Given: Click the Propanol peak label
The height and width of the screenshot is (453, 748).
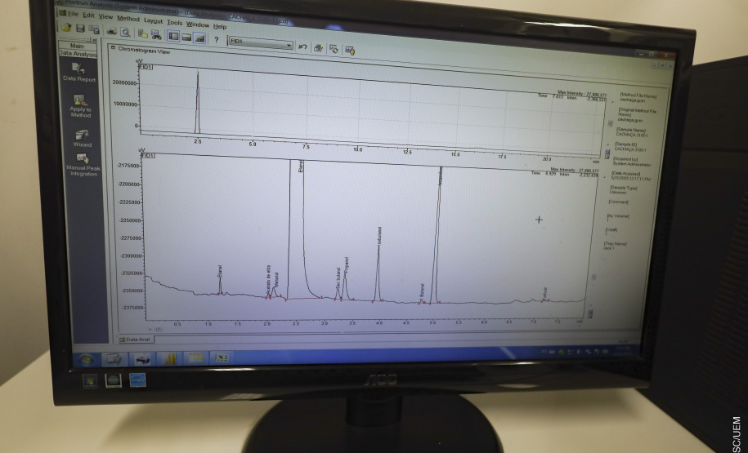Looking at the screenshot, I should 347,264.
